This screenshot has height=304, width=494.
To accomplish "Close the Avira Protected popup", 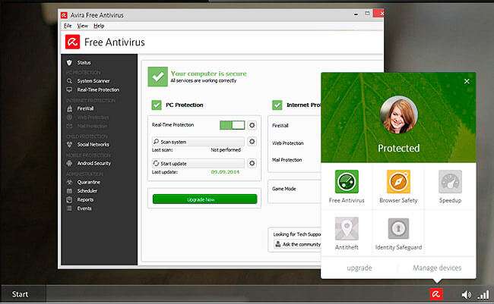I will (x=467, y=81).
